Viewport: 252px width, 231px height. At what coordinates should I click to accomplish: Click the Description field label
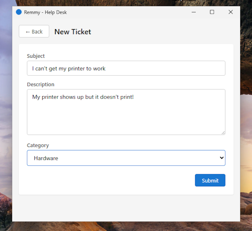click(x=41, y=85)
